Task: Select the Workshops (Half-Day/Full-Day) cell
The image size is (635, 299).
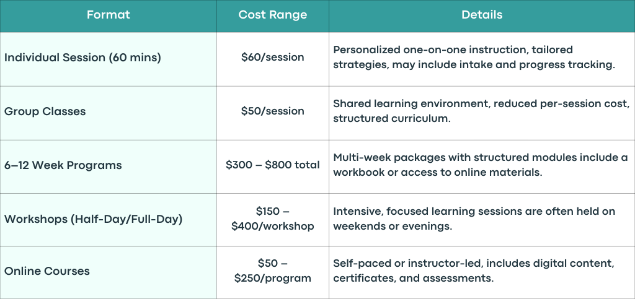Action: click(108, 220)
